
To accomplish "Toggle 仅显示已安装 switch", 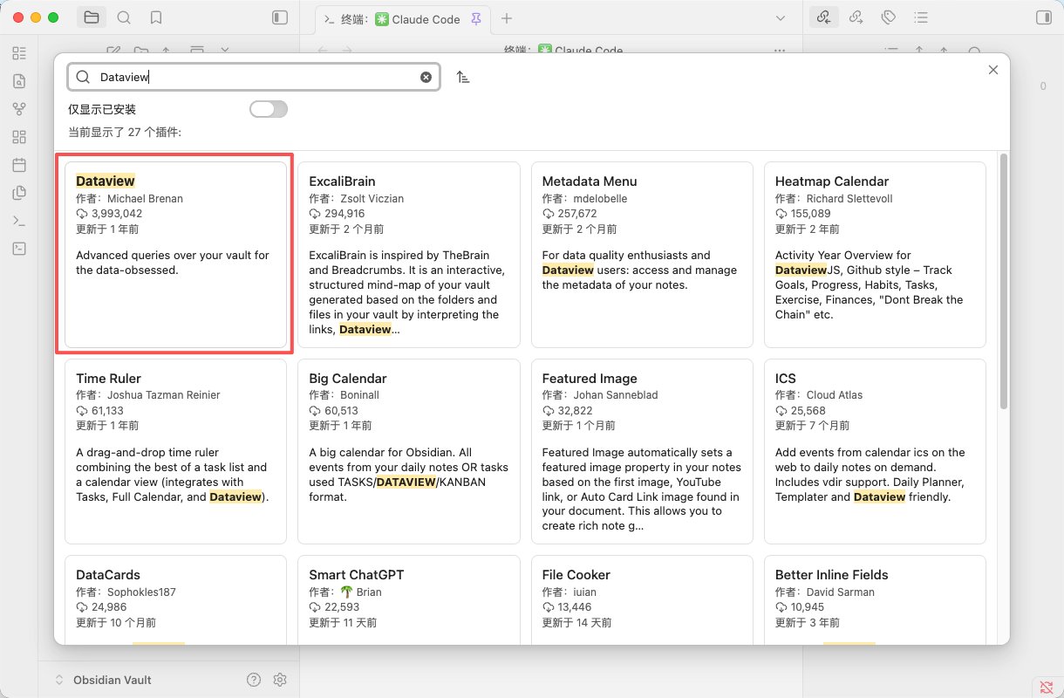I will 269,109.
